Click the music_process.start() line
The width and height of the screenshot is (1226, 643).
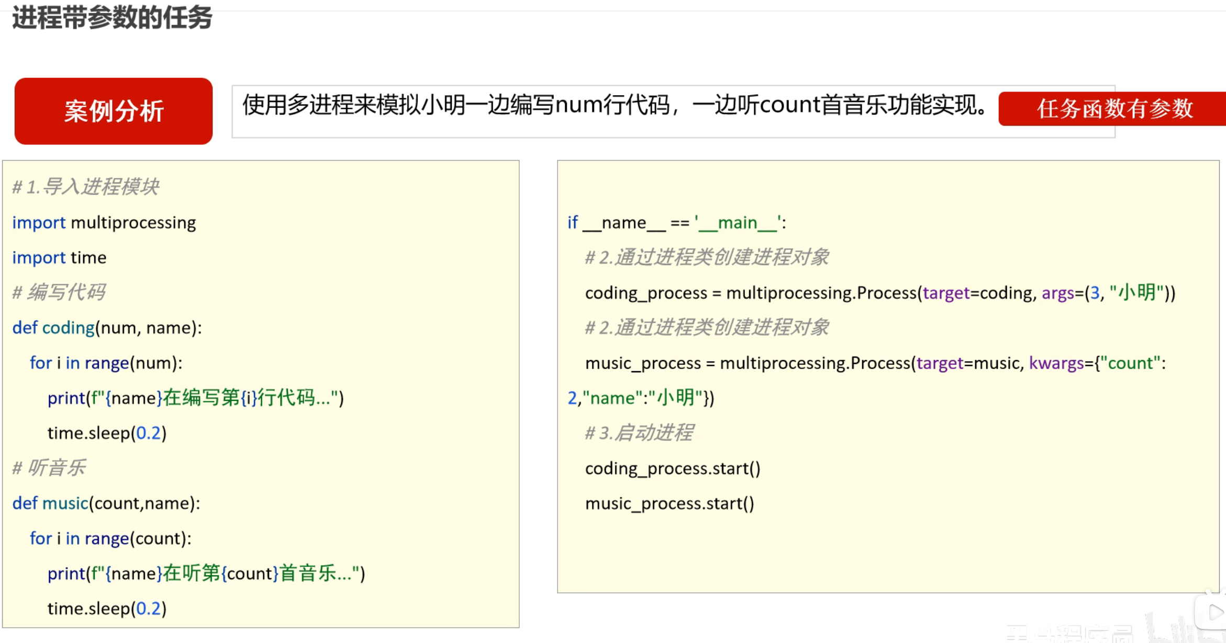pos(669,503)
